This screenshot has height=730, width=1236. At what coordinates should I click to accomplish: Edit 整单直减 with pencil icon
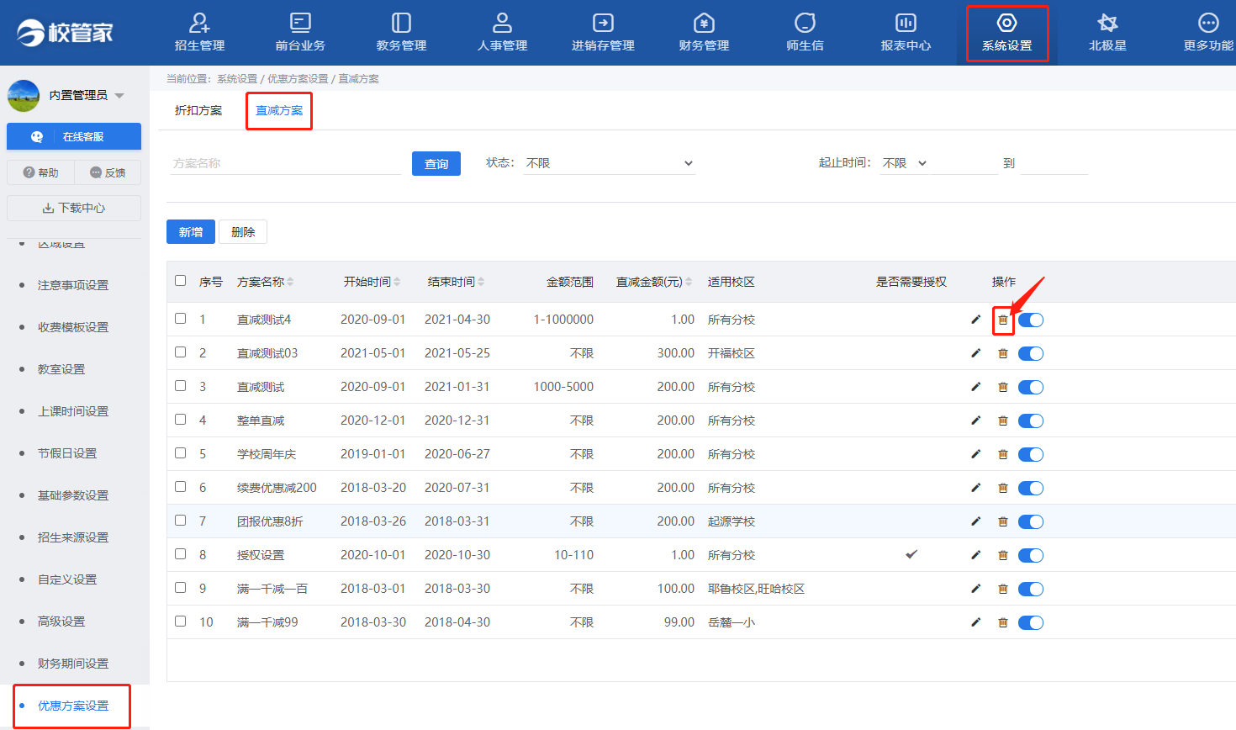pos(975,421)
